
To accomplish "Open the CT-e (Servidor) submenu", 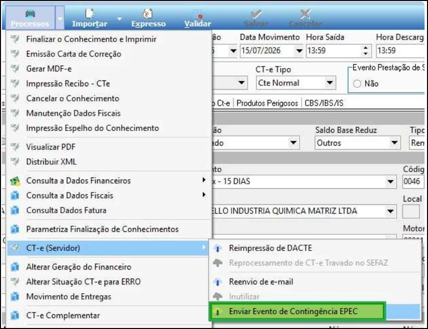I will (x=108, y=248).
